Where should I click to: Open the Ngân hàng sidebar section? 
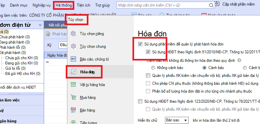pos(22,121)
